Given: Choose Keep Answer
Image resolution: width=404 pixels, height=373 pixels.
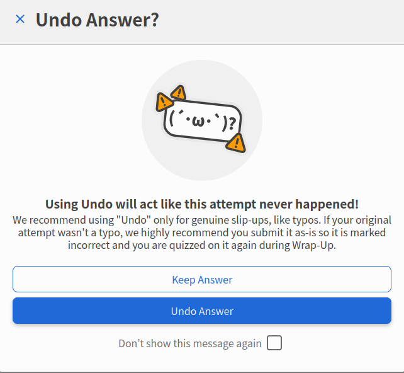Looking at the screenshot, I should (202, 279).
